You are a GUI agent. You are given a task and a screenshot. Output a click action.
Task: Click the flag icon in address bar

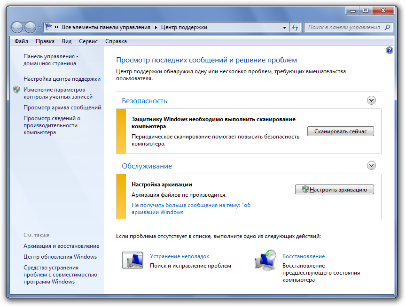[x=49, y=27]
